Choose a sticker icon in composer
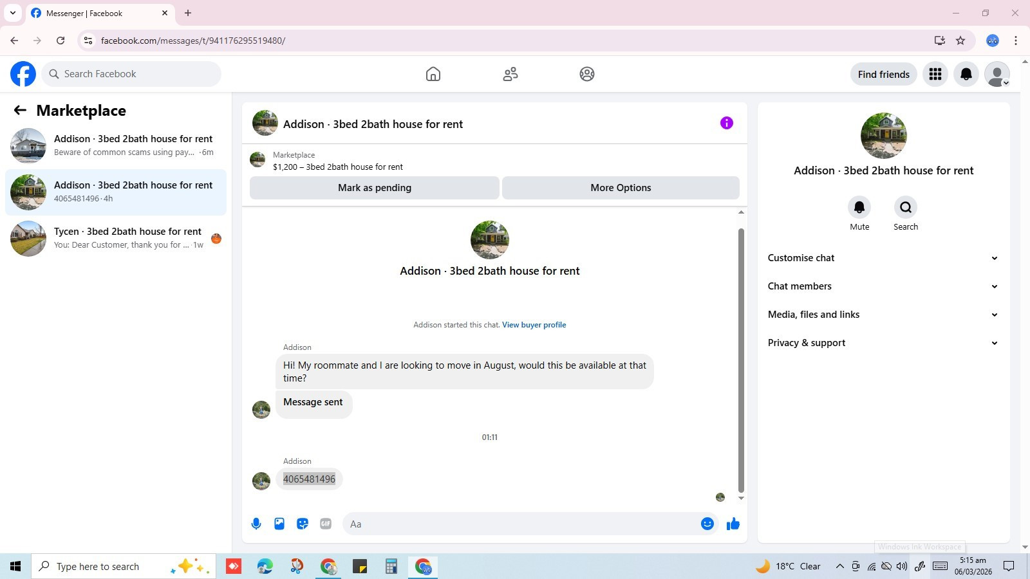1030x579 pixels. point(303,524)
